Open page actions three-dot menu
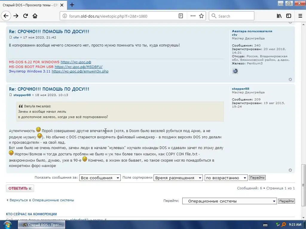 coord(193,16)
